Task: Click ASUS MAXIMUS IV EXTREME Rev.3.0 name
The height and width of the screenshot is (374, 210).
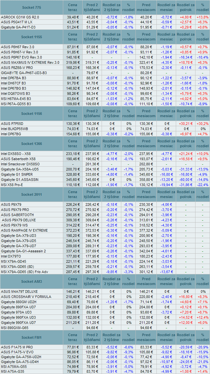Action: pyautogui.click(x=30, y=62)
